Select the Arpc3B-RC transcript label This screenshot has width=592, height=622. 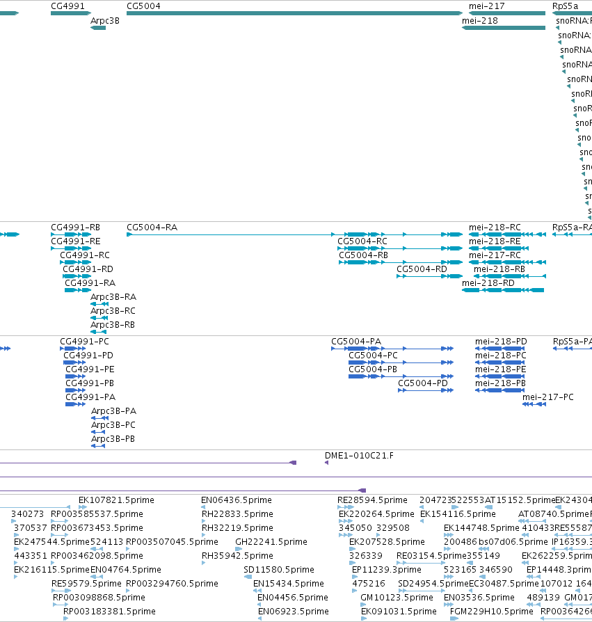click(113, 310)
